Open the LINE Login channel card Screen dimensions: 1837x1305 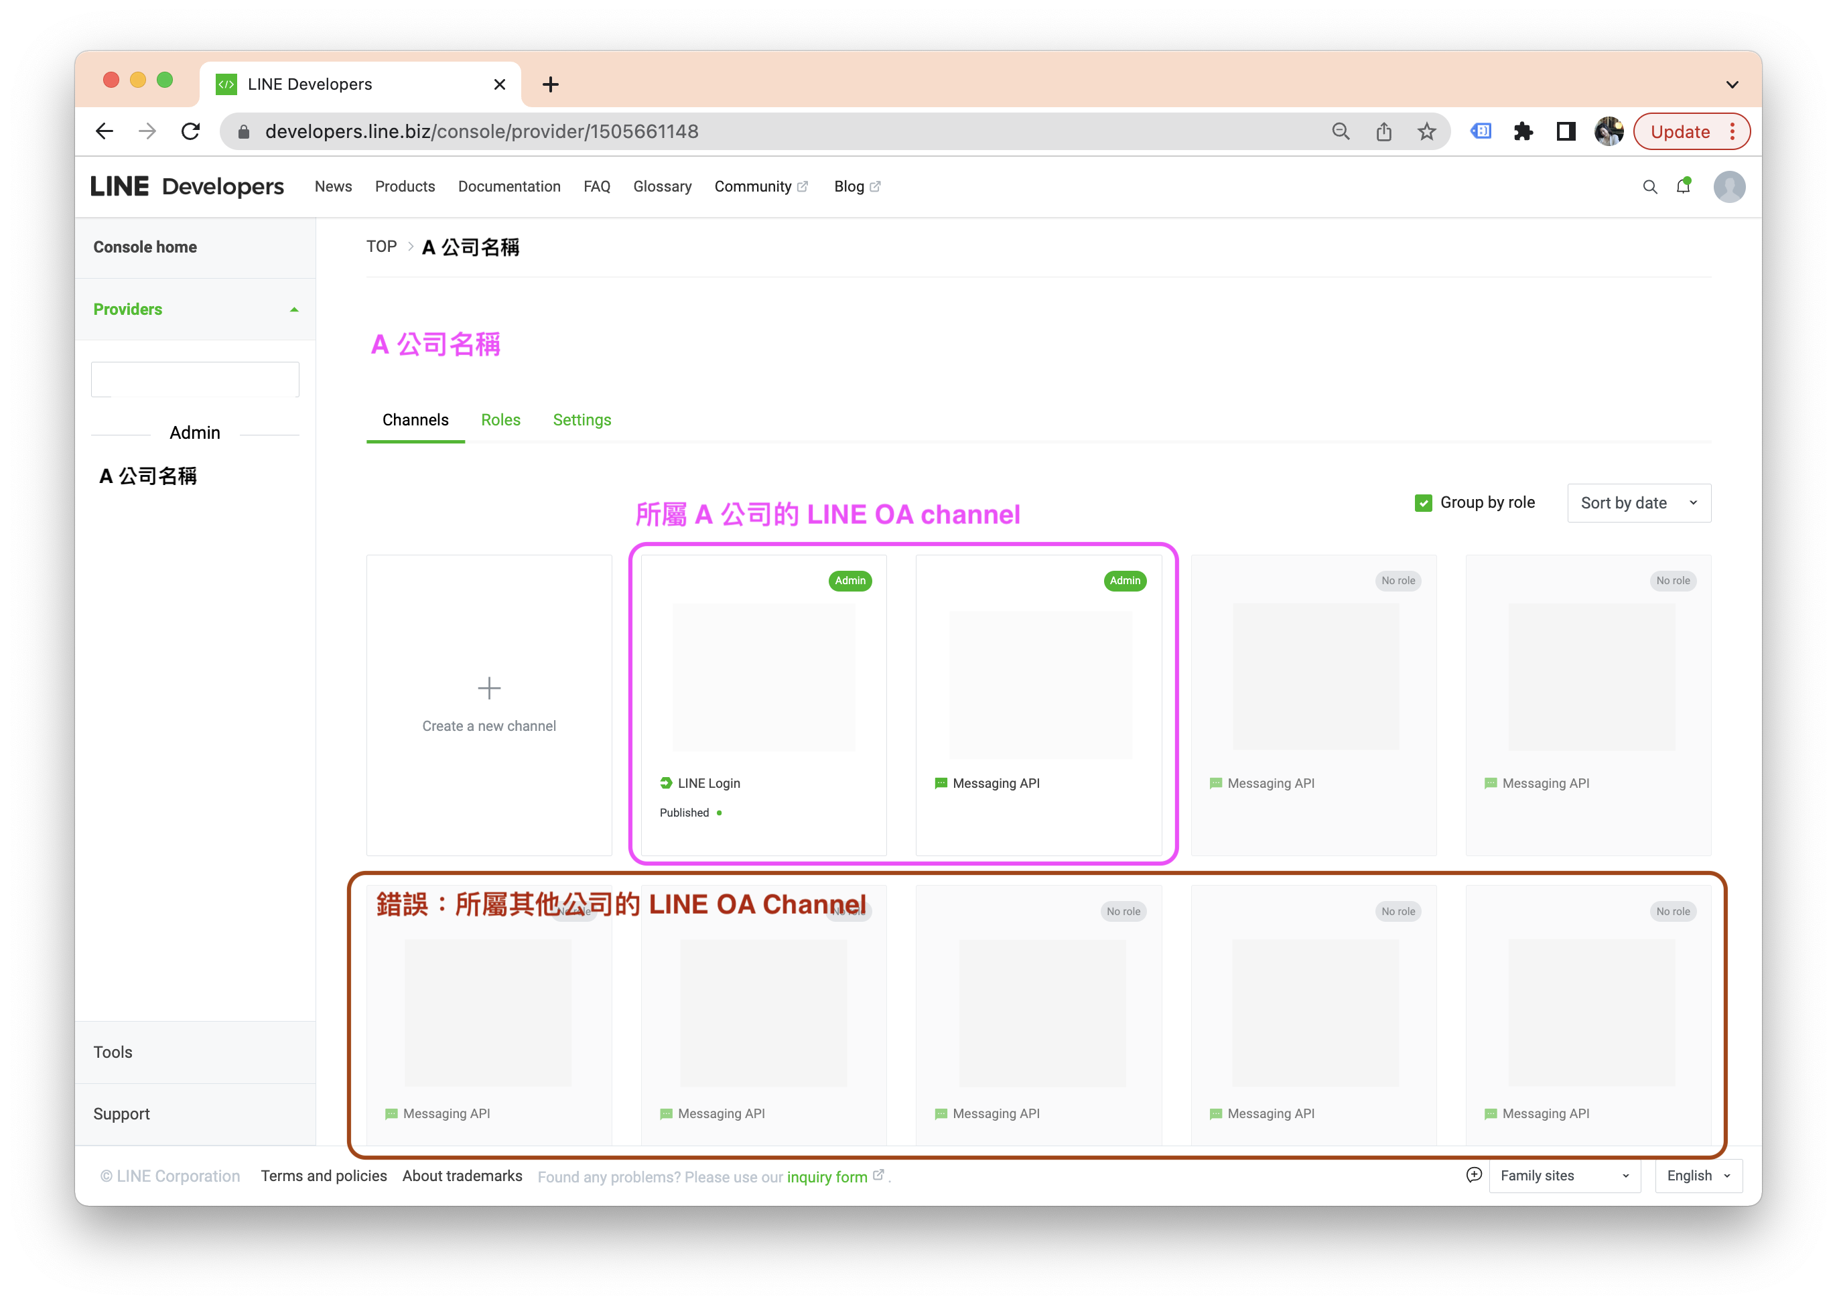[764, 705]
